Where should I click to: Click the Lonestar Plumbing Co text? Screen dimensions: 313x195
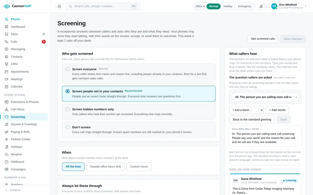tap(291, 8)
